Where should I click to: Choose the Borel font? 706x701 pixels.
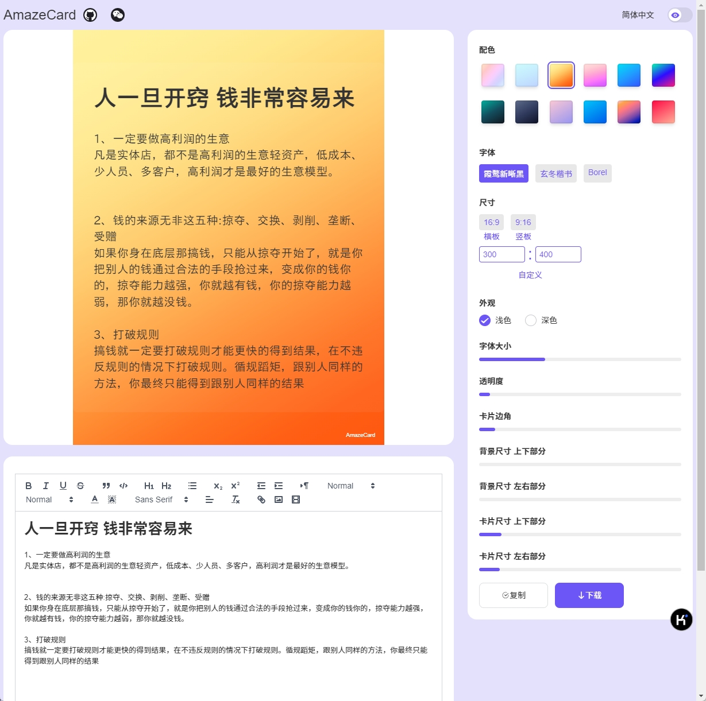pos(597,173)
